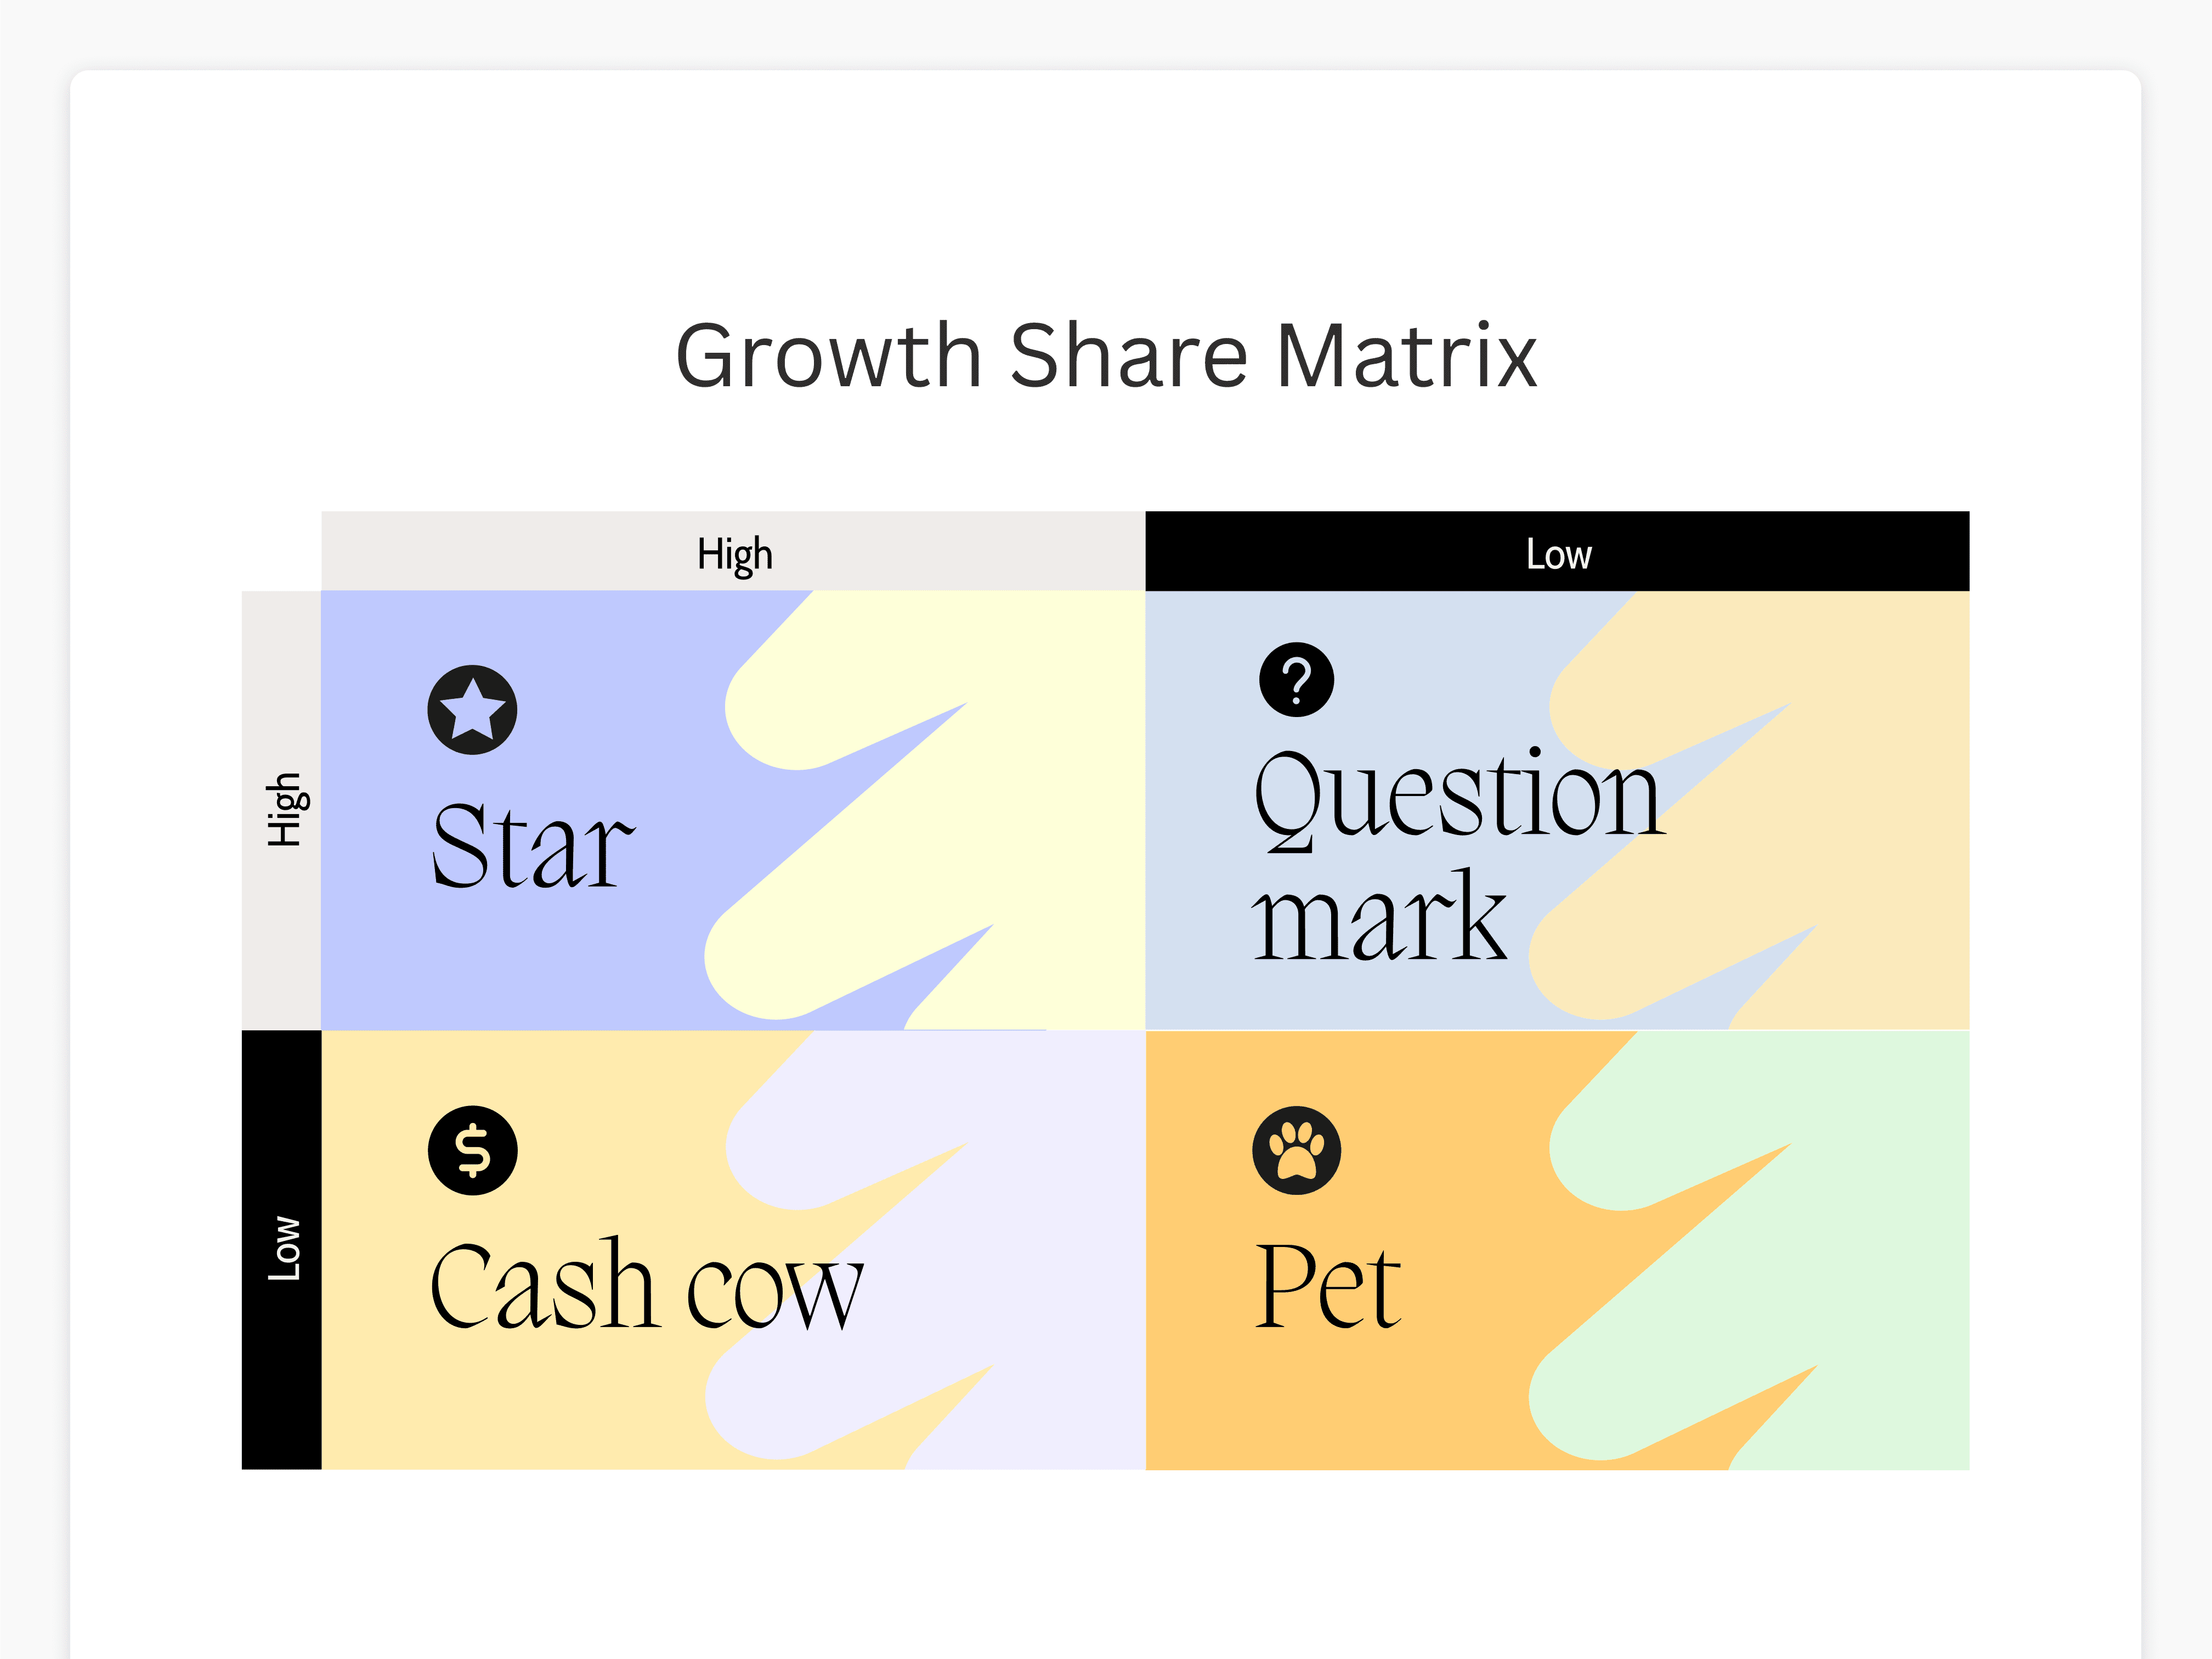2212x1659 pixels.
Task: Click the top High column header
Action: [x=733, y=552]
